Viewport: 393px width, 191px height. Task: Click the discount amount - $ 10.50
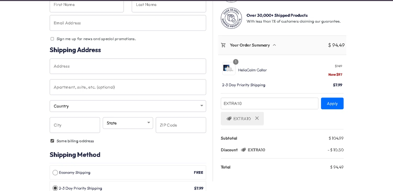pyautogui.click(x=335, y=150)
